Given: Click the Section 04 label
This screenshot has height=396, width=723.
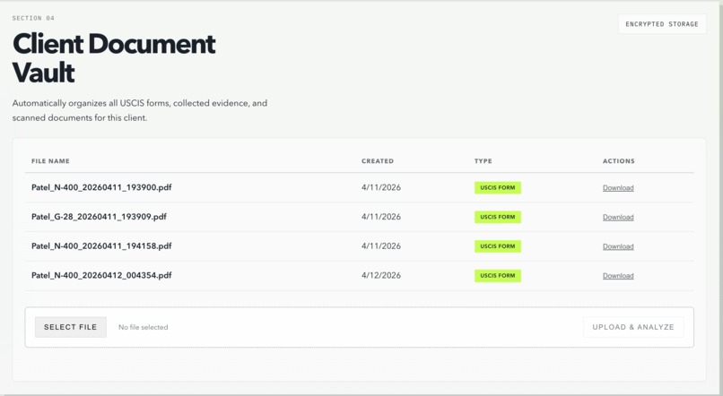Looking at the screenshot, I should point(33,19).
